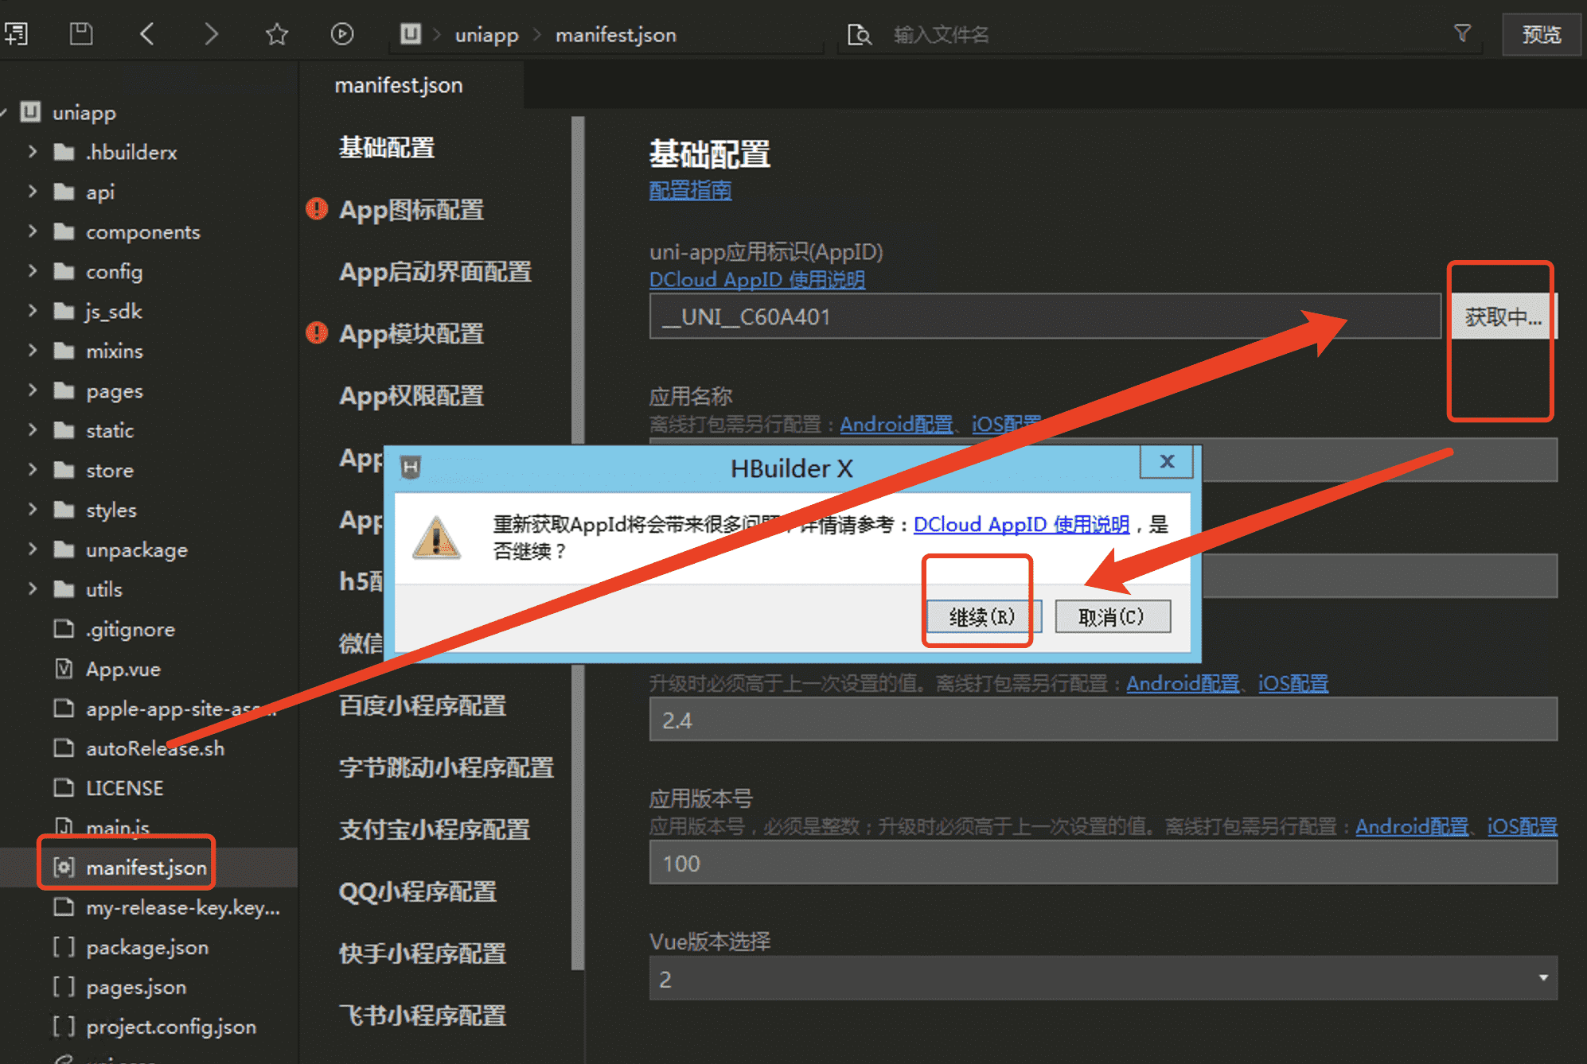The height and width of the screenshot is (1064, 1587).
Task: Select QQ小程序配置 section
Action: [418, 891]
